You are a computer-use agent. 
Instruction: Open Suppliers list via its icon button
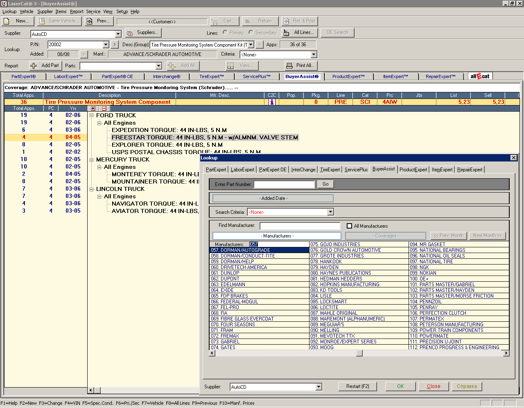tap(130, 33)
